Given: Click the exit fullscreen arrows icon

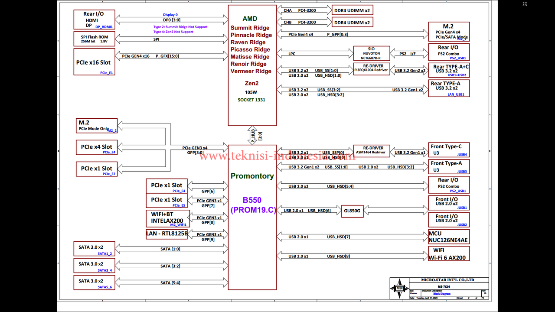Looking at the screenshot, I should point(525,4).
